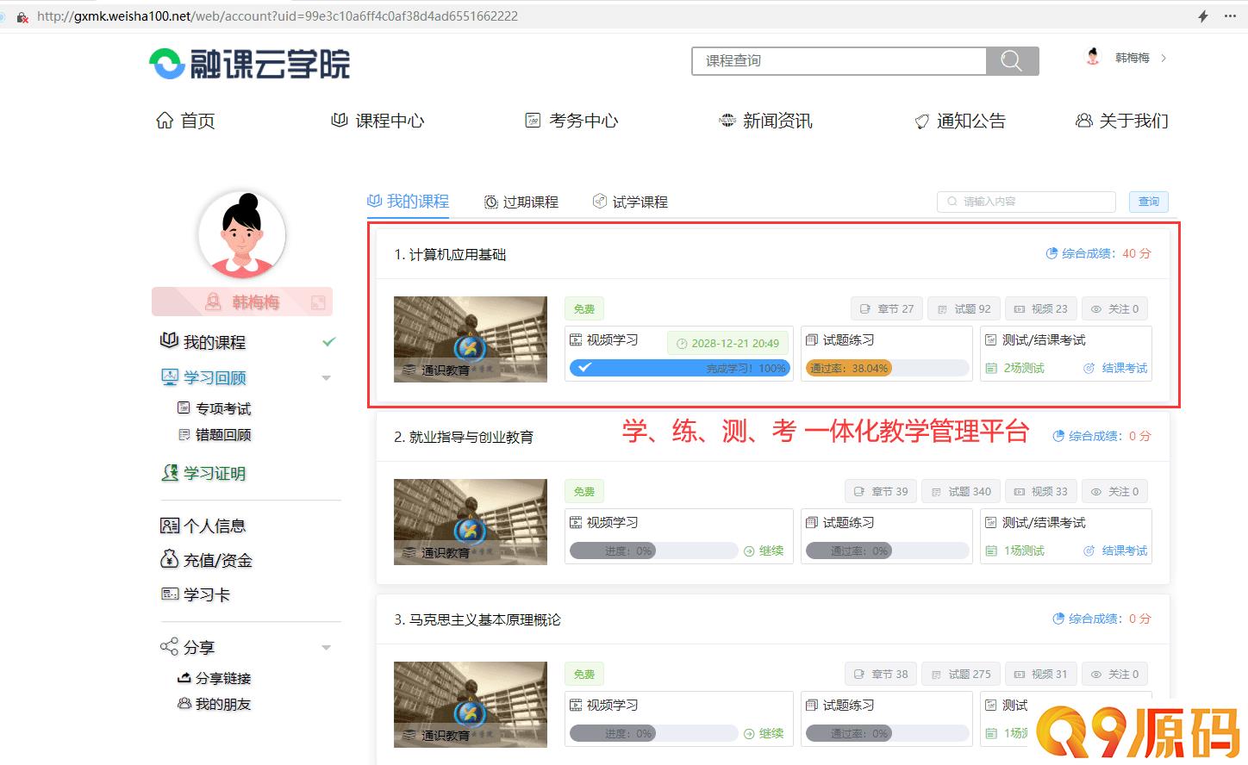Switch to 试学课程 tab
The image size is (1248, 765).
(x=630, y=202)
